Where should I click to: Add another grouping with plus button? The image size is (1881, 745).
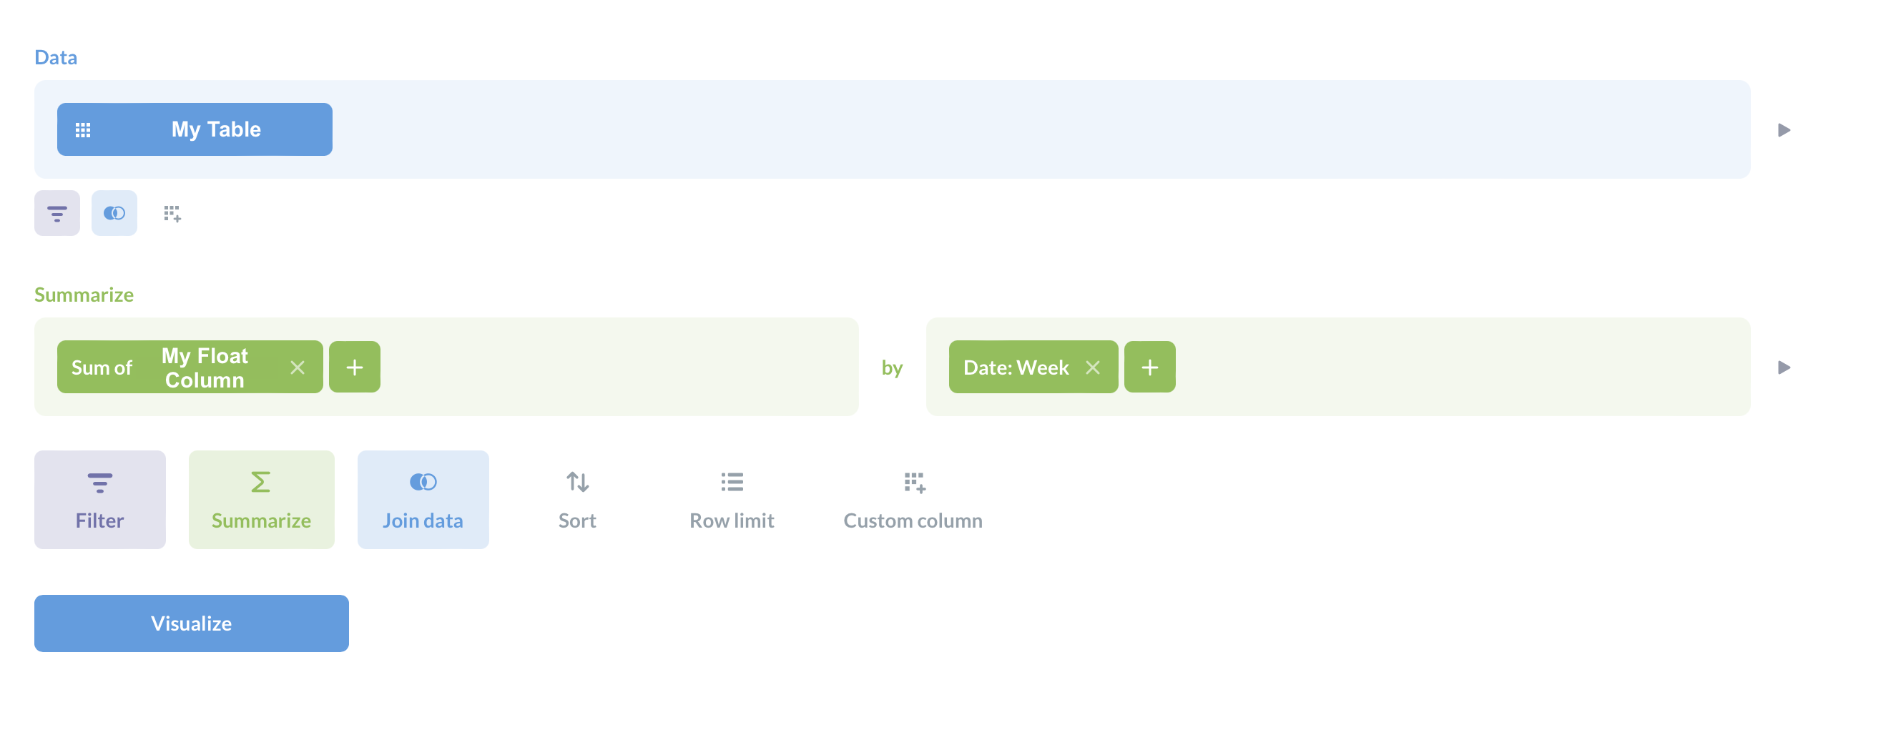pyautogui.click(x=1149, y=366)
